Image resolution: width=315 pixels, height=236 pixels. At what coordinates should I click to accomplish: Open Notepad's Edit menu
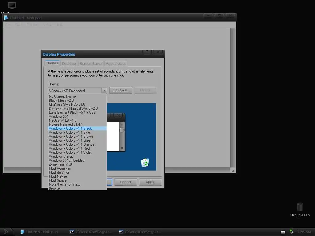(x=18, y=25)
